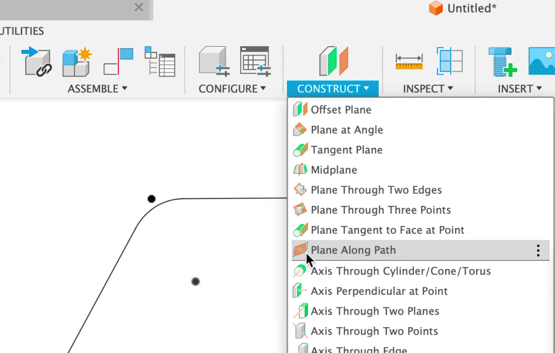
Task: Click the New Component icon with spark
Action: 77,62
